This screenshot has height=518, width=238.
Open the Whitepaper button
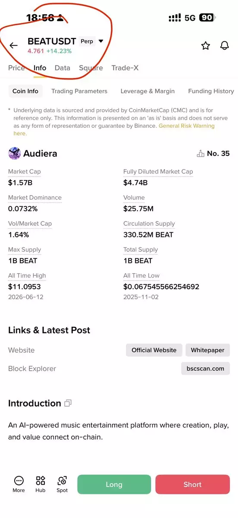[208, 350]
